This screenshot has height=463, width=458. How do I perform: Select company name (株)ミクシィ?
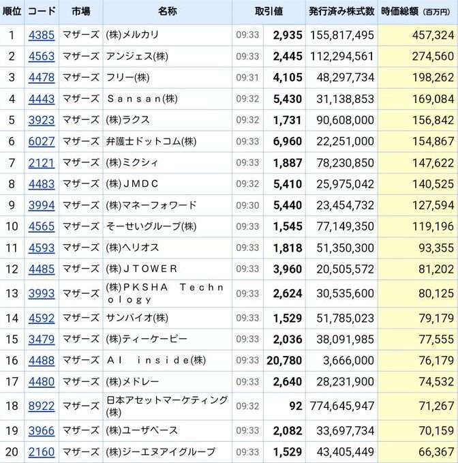(x=132, y=163)
